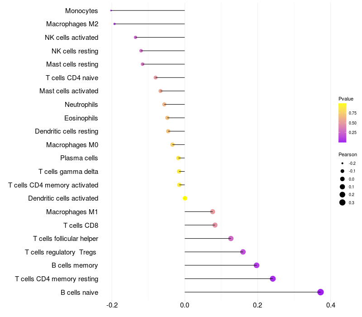Click the 0.3 Pearson legend circle

[342, 202]
